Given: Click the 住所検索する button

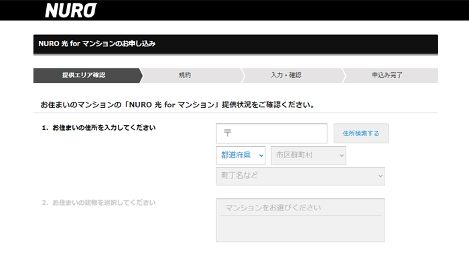Looking at the screenshot, I should pos(361,133).
